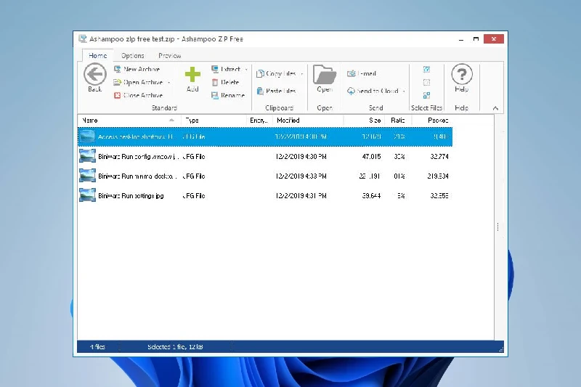Click the 47,015 size value

click(371, 156)
